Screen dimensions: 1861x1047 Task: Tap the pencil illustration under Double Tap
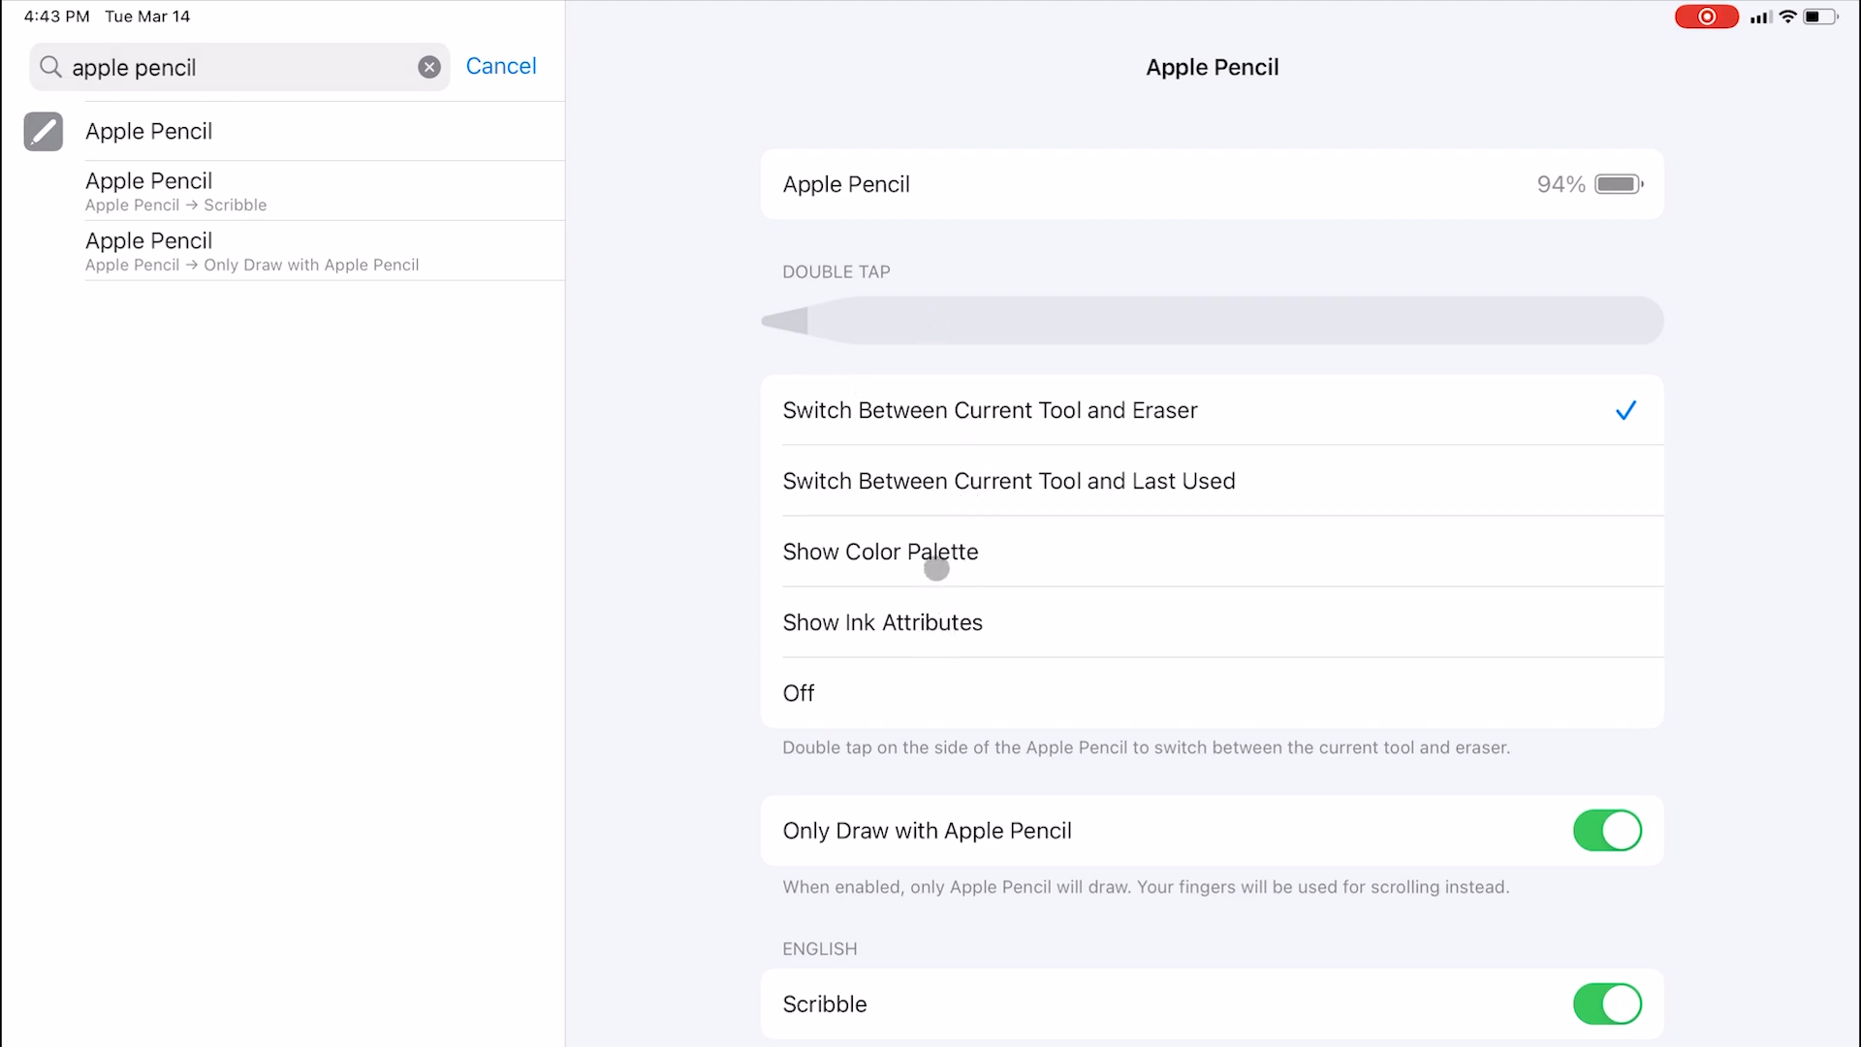click(1213, 321)
